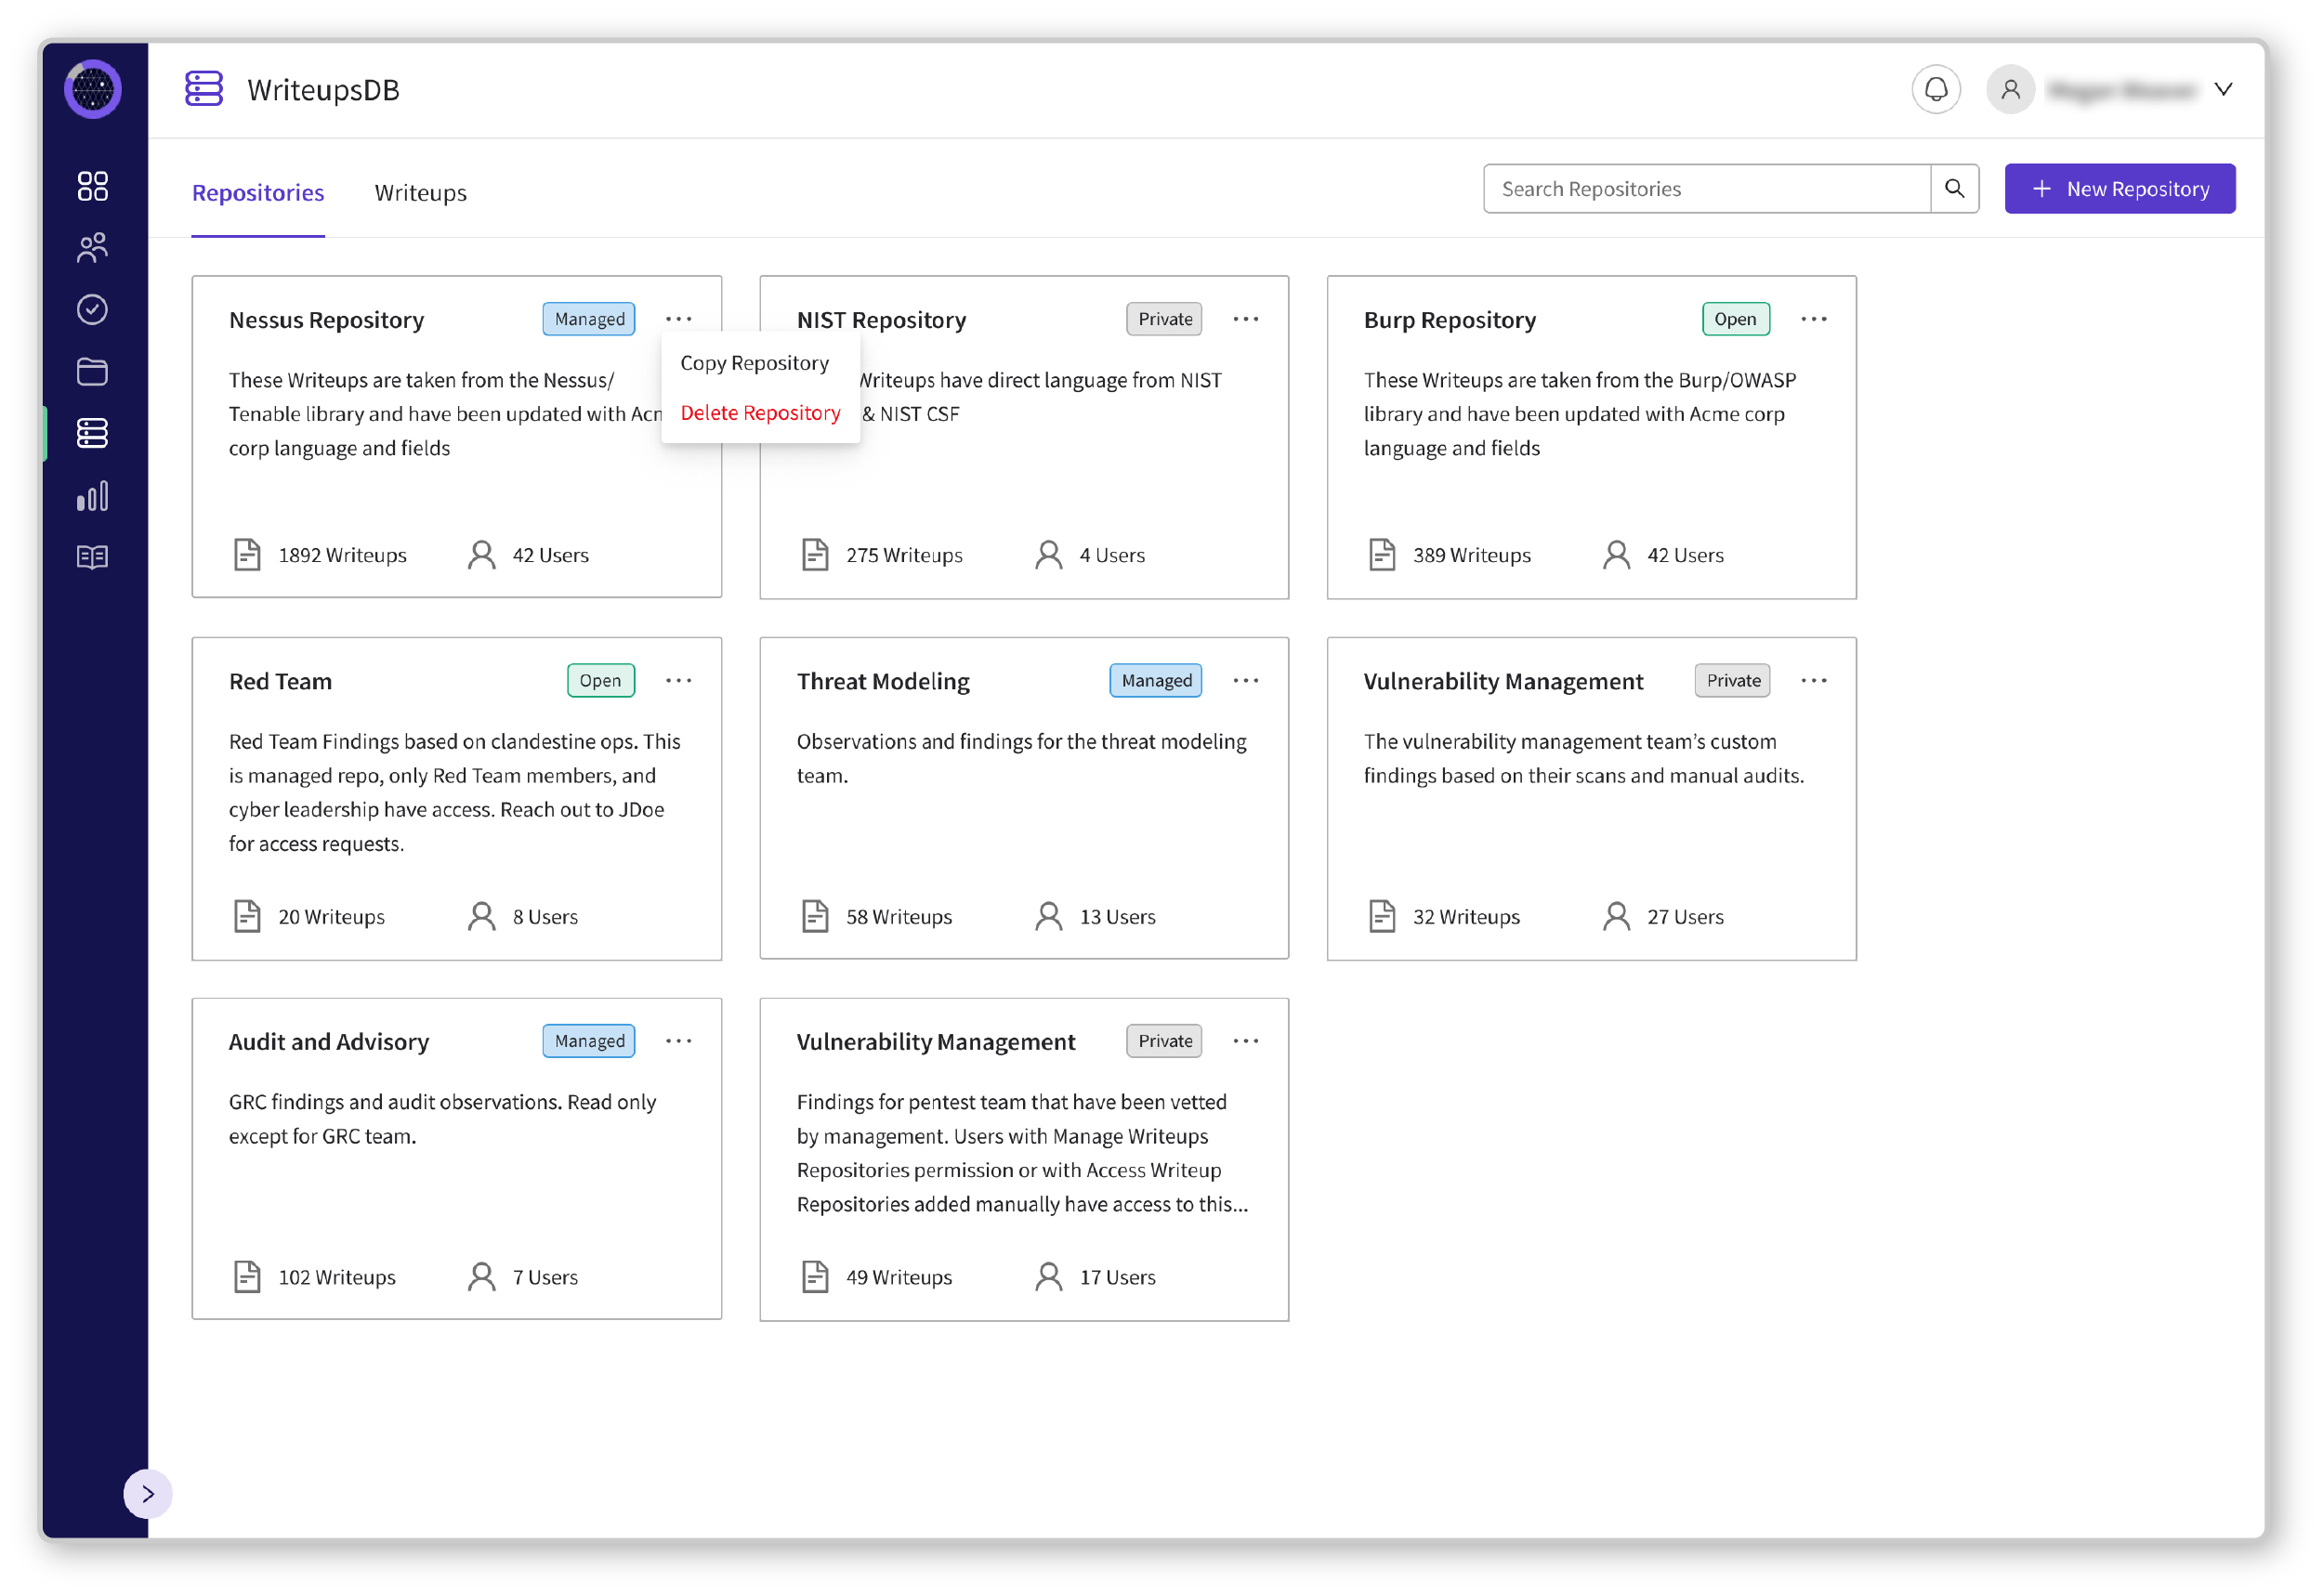2323x1596 pixels.
Task: Click the 102 Writeups count
Action: pos(337,1279)
